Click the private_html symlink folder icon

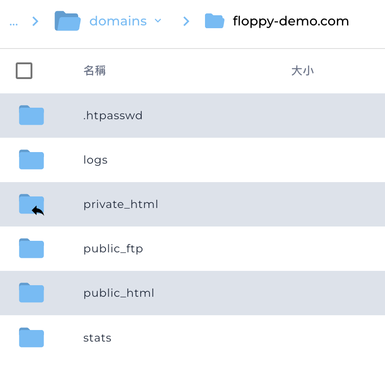pos(31,204)
